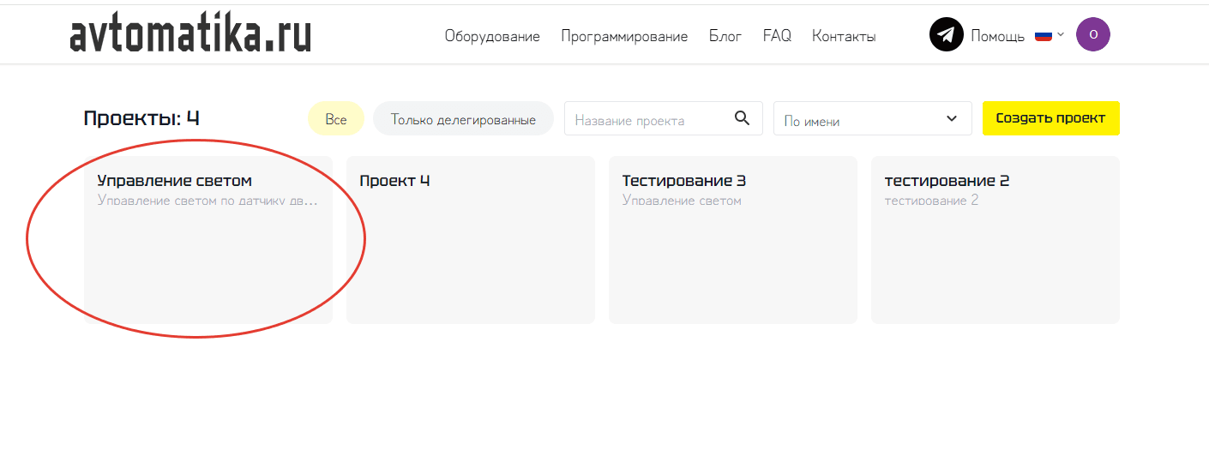This screenshot has height=450, width=1209.
Task: Open the Контакты page
Action: click(844, 36)
